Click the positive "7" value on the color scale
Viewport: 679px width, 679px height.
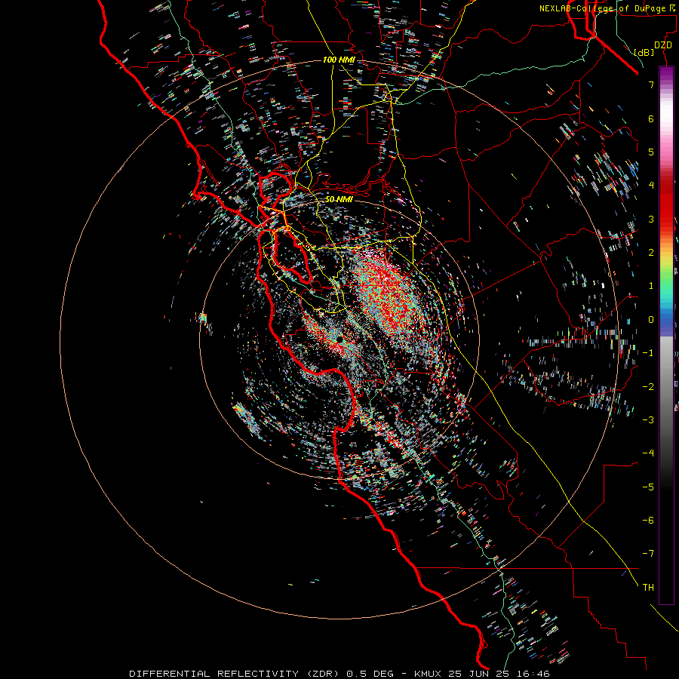[x=651, y=84]
